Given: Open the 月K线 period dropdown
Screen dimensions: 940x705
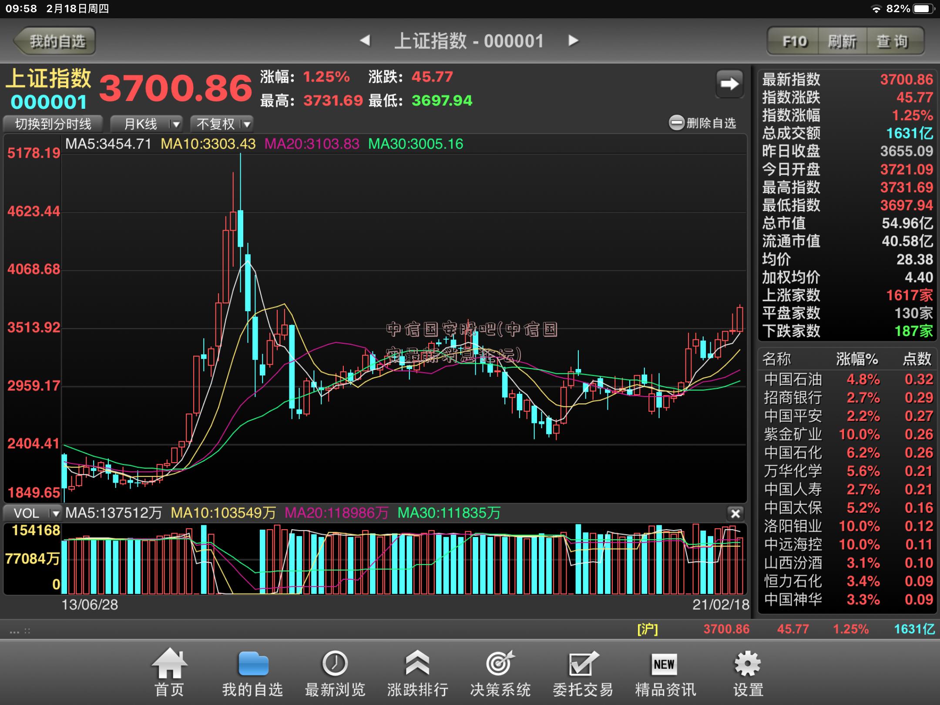Looking at the screenshot, I should tap(147, 124).
